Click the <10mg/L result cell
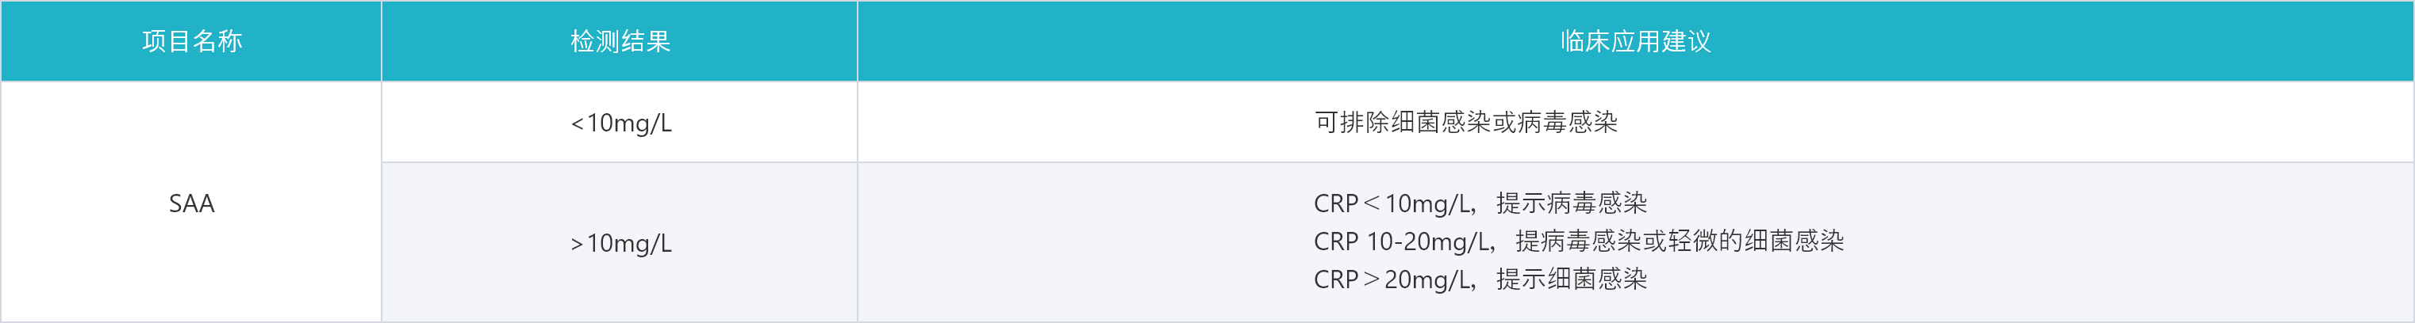Image resolution: width=2415 pixels, height=323 pixels. click(621, 123)
